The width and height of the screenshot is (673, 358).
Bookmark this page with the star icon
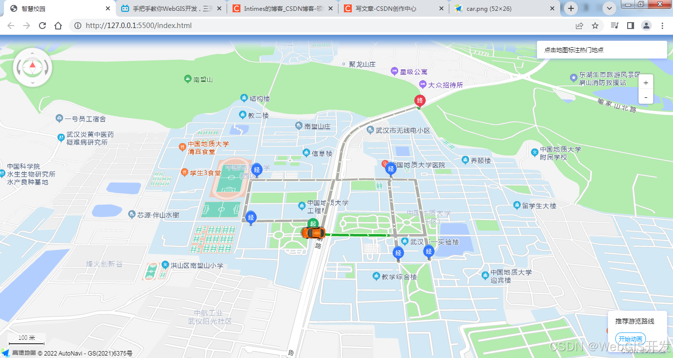pos(595,26)
